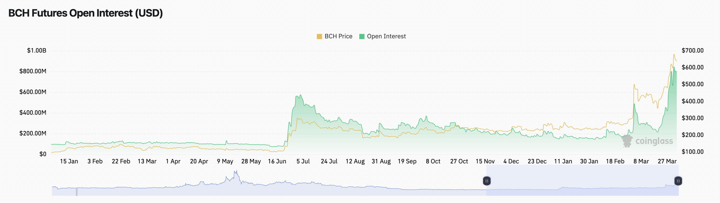
Task: Click the coinglass watermark text
Action: click(654, 141)
